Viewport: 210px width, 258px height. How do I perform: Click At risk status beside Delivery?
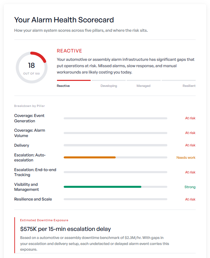(x=190, y=145)
